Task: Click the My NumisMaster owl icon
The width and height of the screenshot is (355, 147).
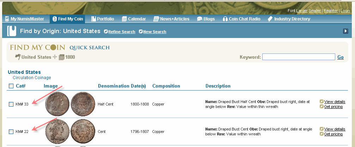Action: click(x=7, y=19)
